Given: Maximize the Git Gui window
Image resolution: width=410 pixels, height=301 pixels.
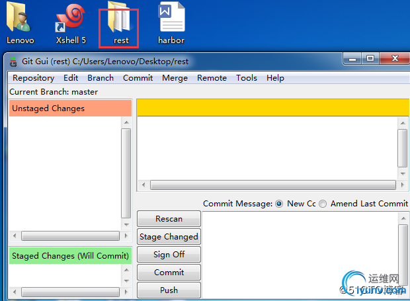Looking at the screenshot, I should (x=370, y=59).
